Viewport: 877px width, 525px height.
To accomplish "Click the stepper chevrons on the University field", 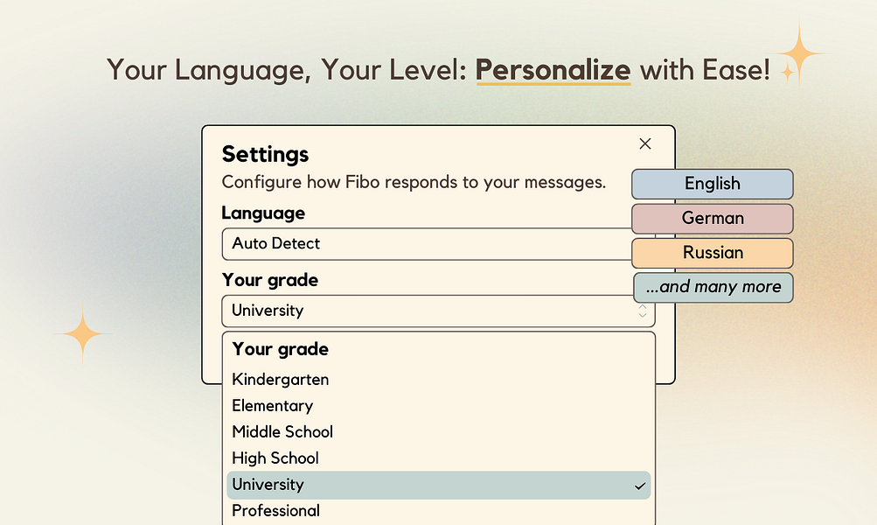I will tap(643, 311).
